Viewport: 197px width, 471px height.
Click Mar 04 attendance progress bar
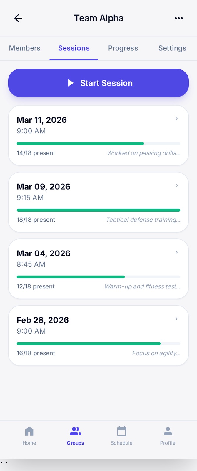98,277
